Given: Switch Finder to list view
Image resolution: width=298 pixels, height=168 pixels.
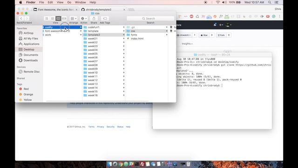Looking at the screenshot, I should [x=53, y=19].
